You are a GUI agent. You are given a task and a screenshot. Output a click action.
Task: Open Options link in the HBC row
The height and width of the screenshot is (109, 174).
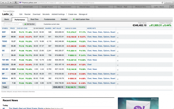tap(106, 46)
